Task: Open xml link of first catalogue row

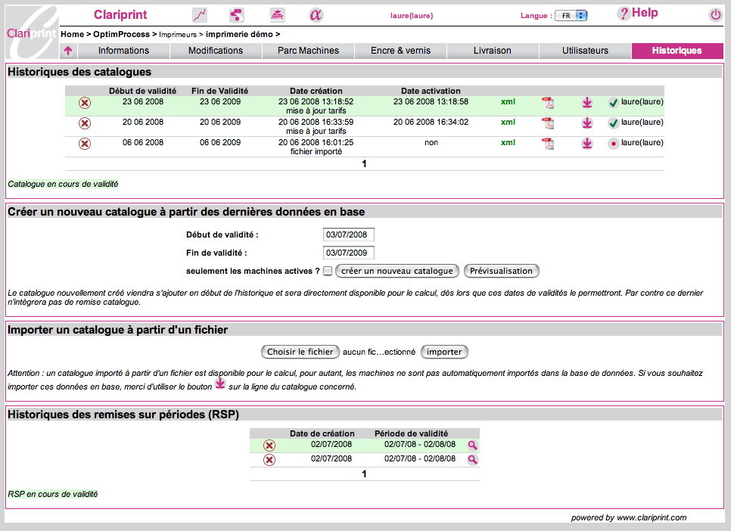Action: coord(508,101)
